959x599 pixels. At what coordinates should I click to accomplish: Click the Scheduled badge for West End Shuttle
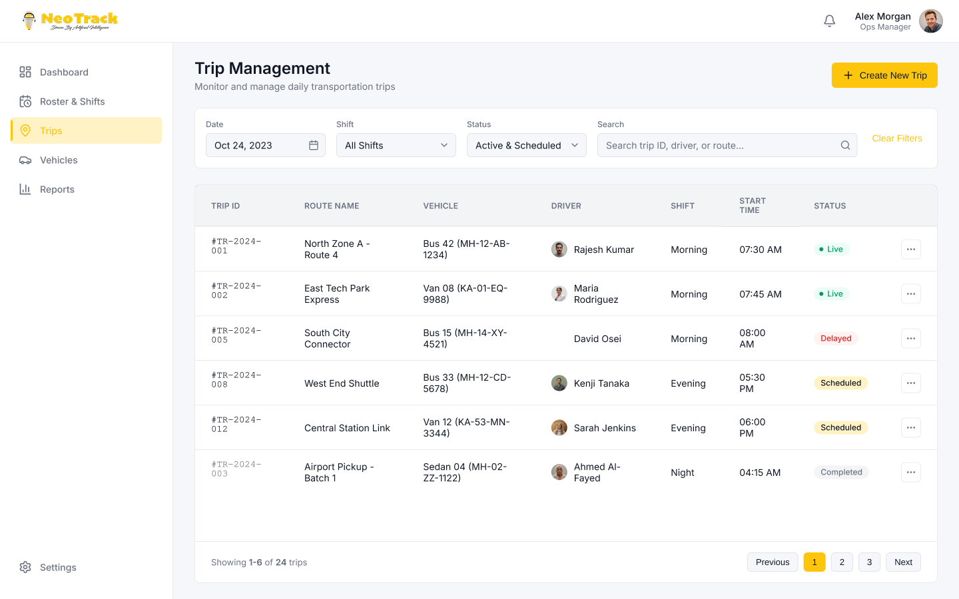coord(840,383)
